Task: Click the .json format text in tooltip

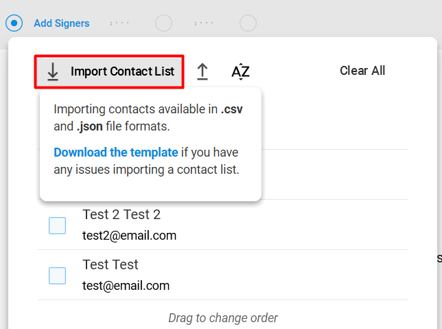Action: [x=90, y=126]
